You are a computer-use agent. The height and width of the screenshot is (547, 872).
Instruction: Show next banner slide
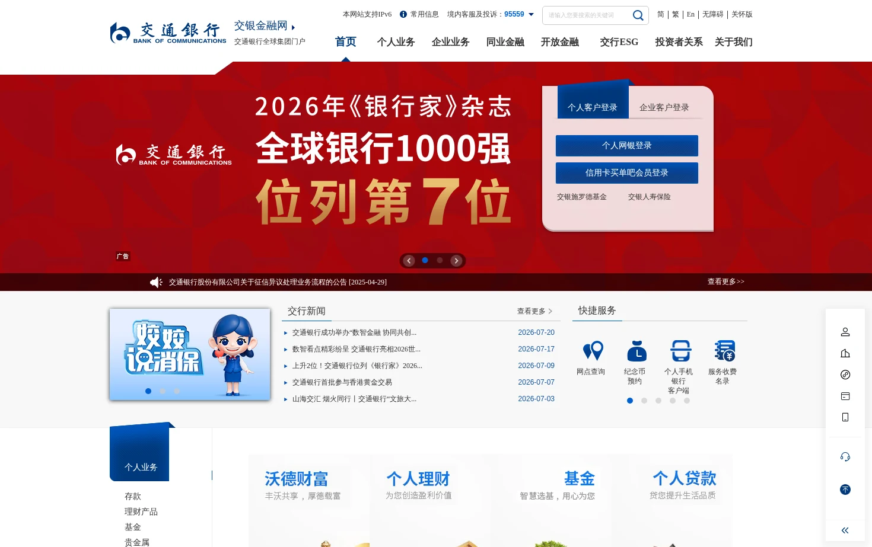pyautogui.click(x=456, y=261)
